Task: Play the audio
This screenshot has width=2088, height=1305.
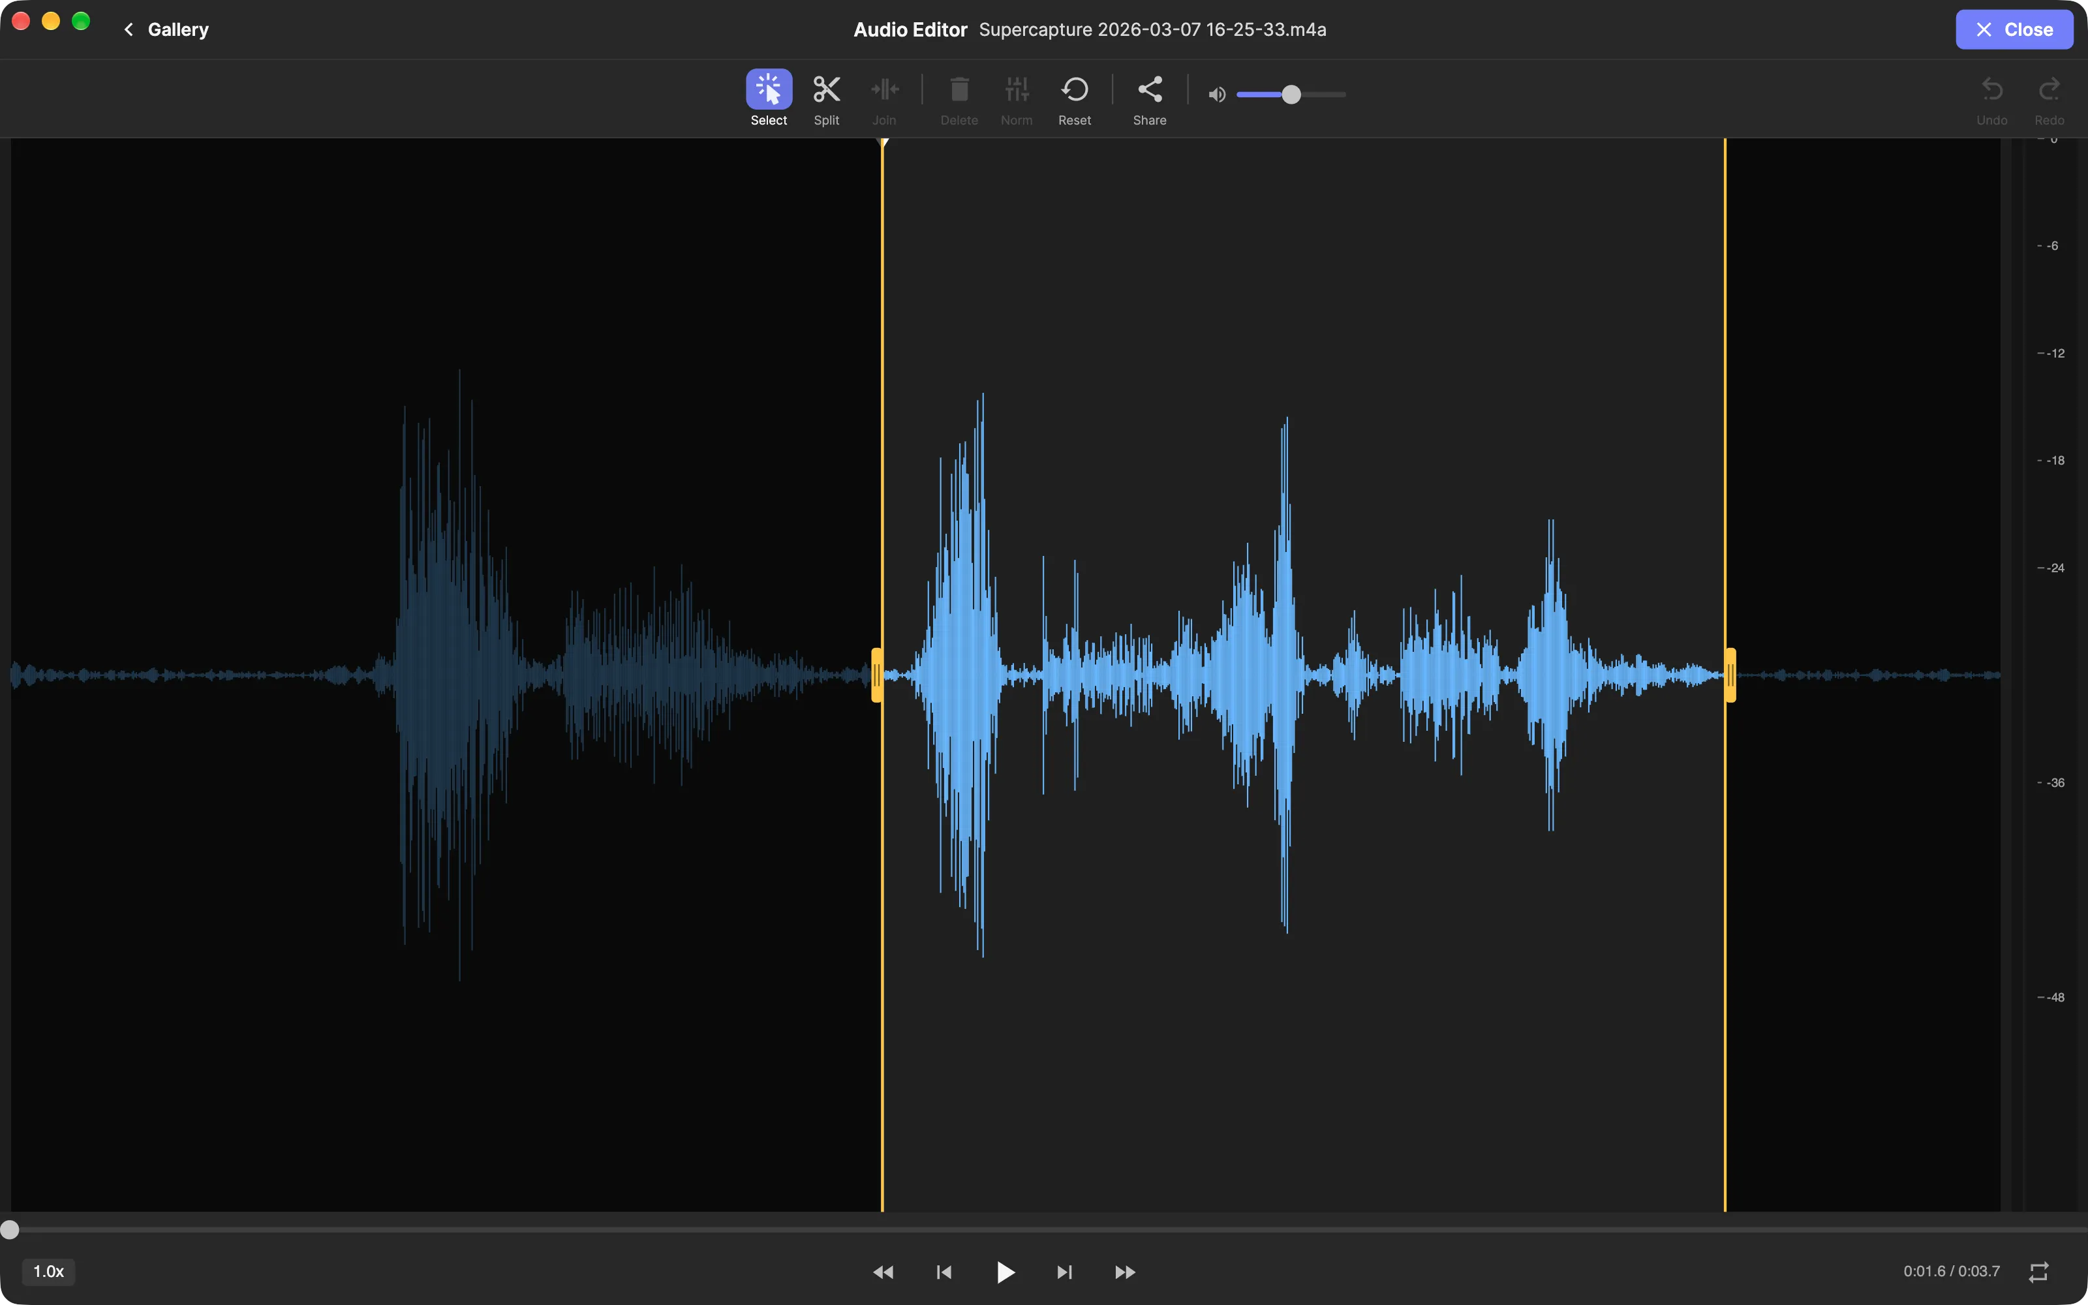Action: (x=1005, y=1272)
